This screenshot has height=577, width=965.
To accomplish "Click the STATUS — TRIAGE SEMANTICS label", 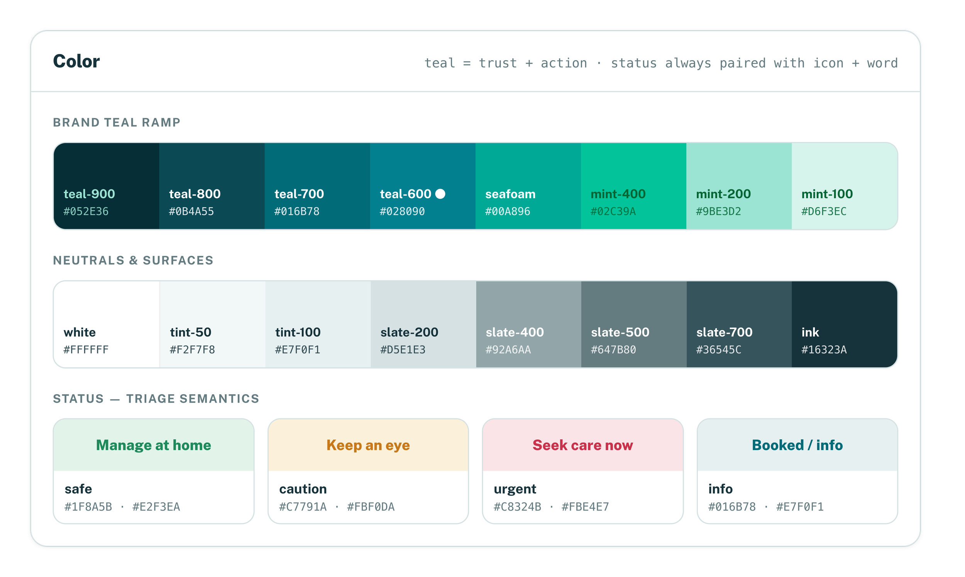I will click(x=156, y=398).
